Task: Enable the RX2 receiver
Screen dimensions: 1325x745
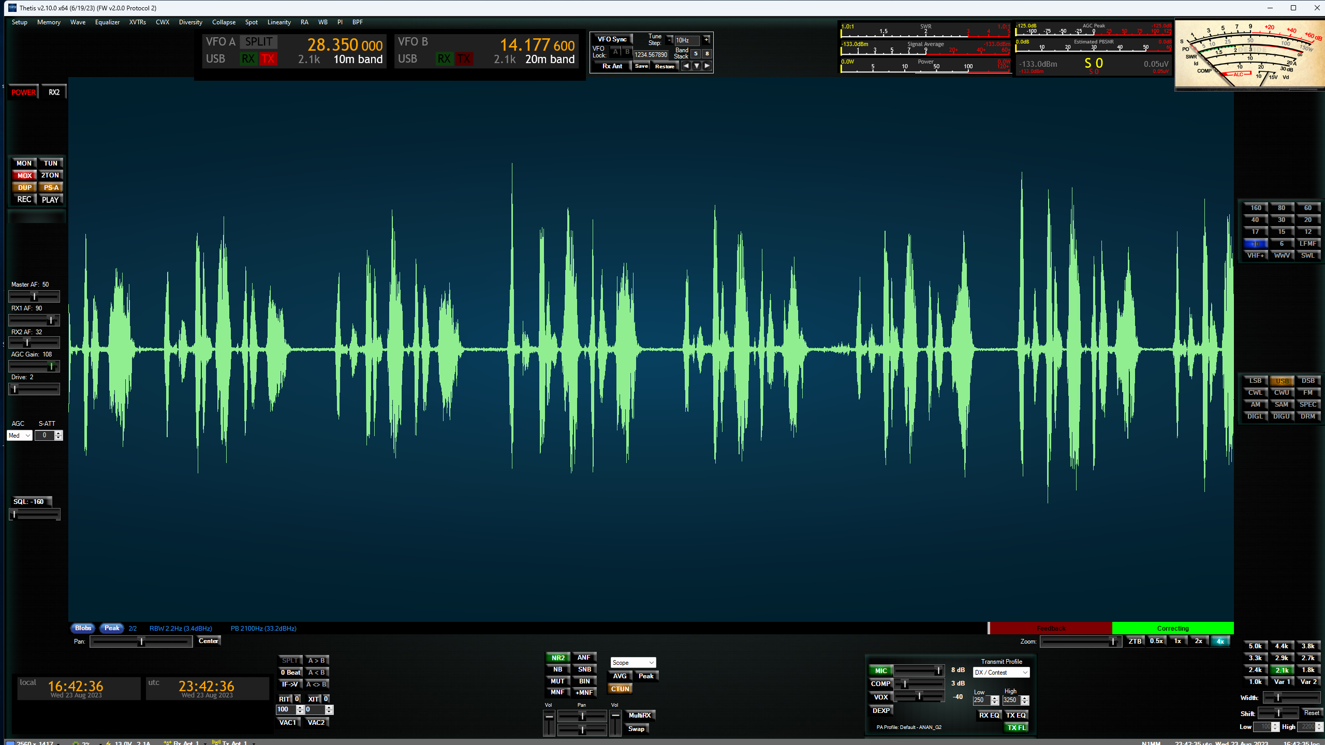Action: (x=54, y=92)
